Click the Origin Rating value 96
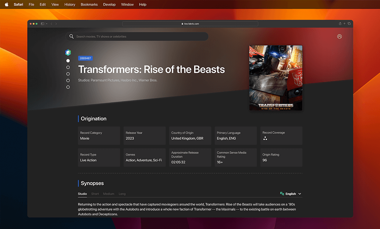 (x=265, y=160)
